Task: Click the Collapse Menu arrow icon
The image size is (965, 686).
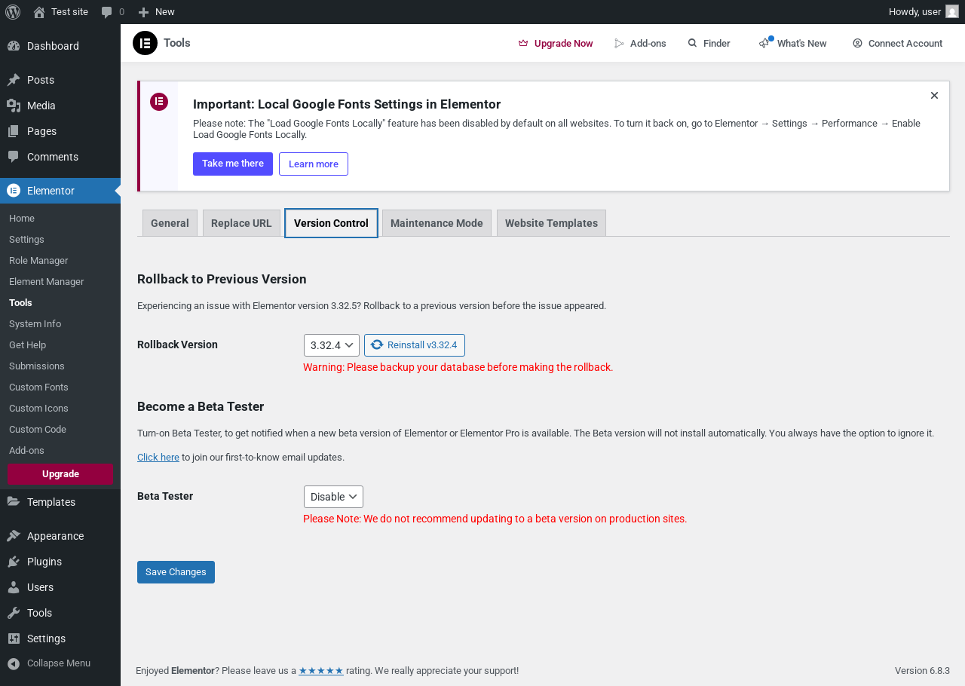Action: pyautogui.click(x=14, y=663)
